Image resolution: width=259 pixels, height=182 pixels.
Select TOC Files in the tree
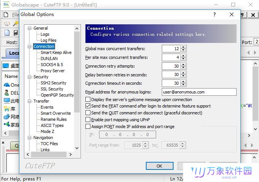49,144
